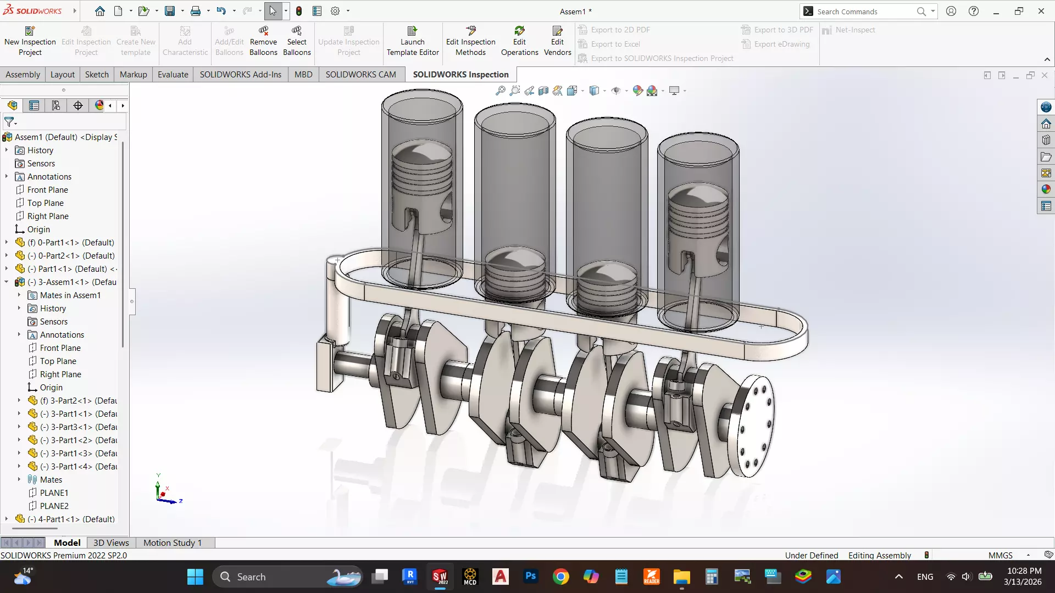This screenshot has width=1055, height=593.
Task: Click Launch Template Editor
Action: click(412, 41)
